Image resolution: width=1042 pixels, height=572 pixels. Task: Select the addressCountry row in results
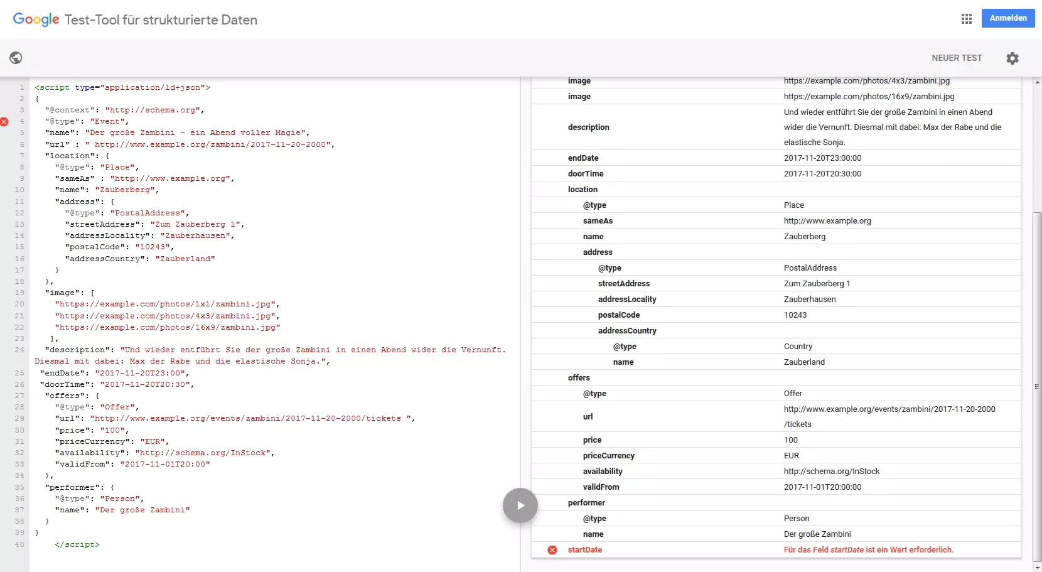point(627,331)
